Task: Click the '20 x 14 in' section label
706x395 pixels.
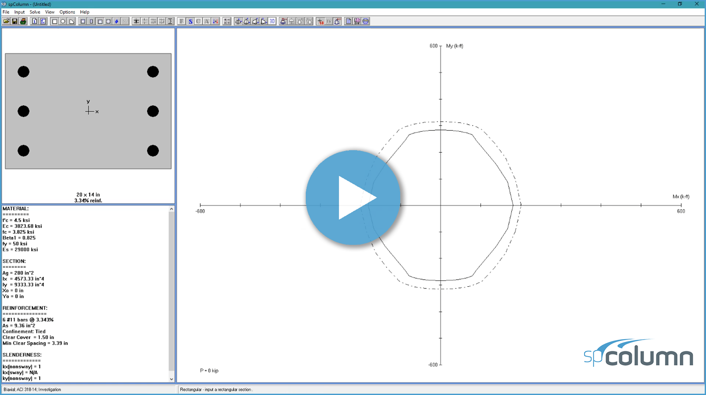Action: (x=88, y=194)
